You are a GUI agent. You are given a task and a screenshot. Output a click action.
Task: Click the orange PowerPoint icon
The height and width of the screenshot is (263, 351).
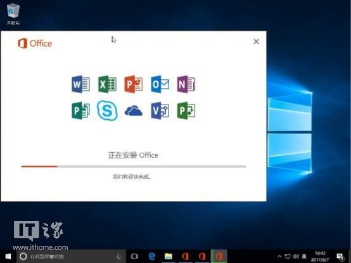point(134,84)
